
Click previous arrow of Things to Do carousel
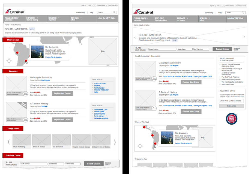8,142
